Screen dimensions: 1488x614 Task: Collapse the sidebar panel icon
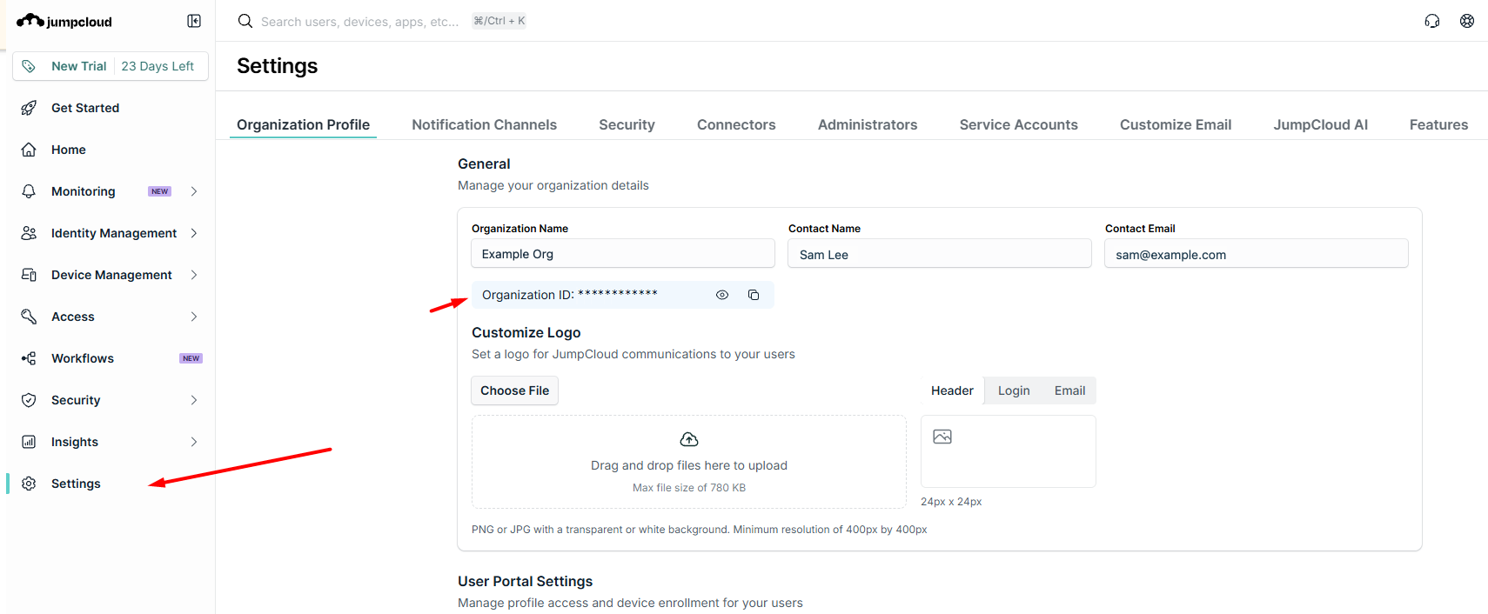point(194,21)
